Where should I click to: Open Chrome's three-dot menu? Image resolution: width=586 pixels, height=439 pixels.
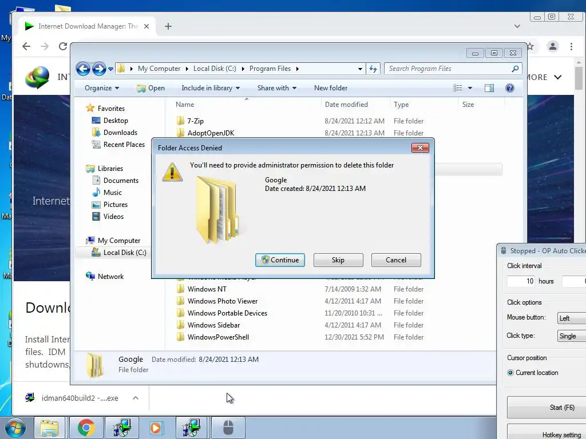(571, 46)
